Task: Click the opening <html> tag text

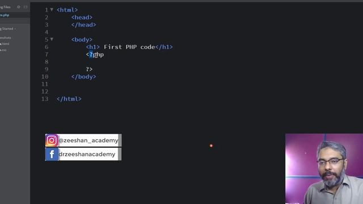Action: [67, 10]
